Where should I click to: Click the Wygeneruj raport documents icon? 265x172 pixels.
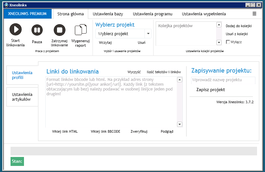click(x=81, y=30)
